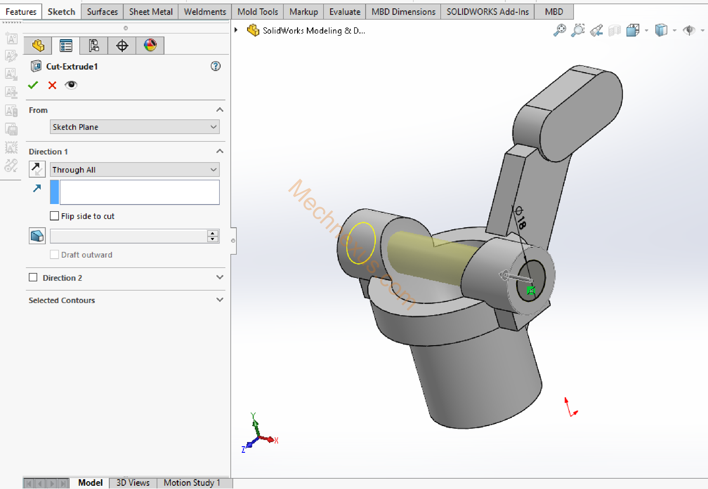Image resolution: width=708 pixels, height=489 pixels.
Task: Check the Direction 2 checkbox
Action: (33, 277)
